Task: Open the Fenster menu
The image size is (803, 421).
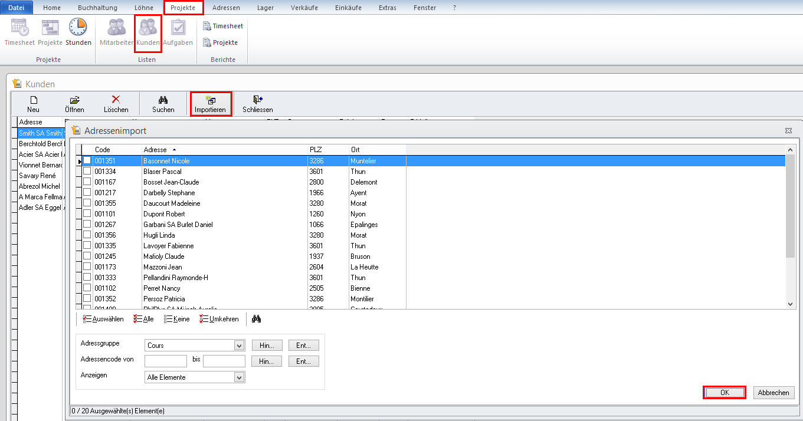Action: tap(425, 8)
